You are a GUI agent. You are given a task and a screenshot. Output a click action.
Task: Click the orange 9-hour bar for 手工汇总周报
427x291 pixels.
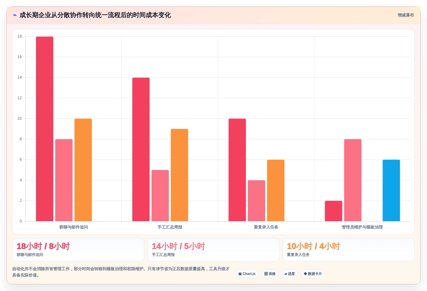coord(179,175)
